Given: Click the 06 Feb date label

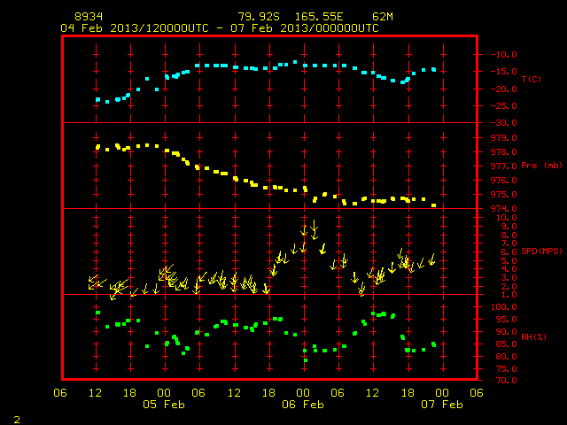Looking at the screenshot, I should coord(303,405).
